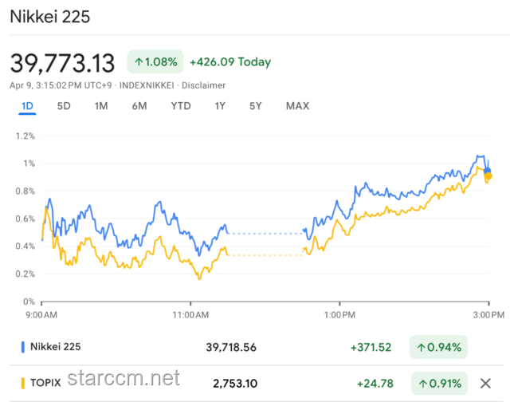Click the 39,718.56 Nikkei value
Viewport: 510px width, 410px height.
(x=231, y=348)
